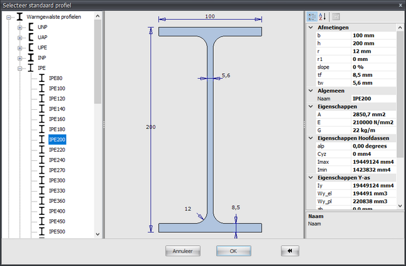
Task: Click the UPE channel profile icon
Action: [x=31, y=47]
